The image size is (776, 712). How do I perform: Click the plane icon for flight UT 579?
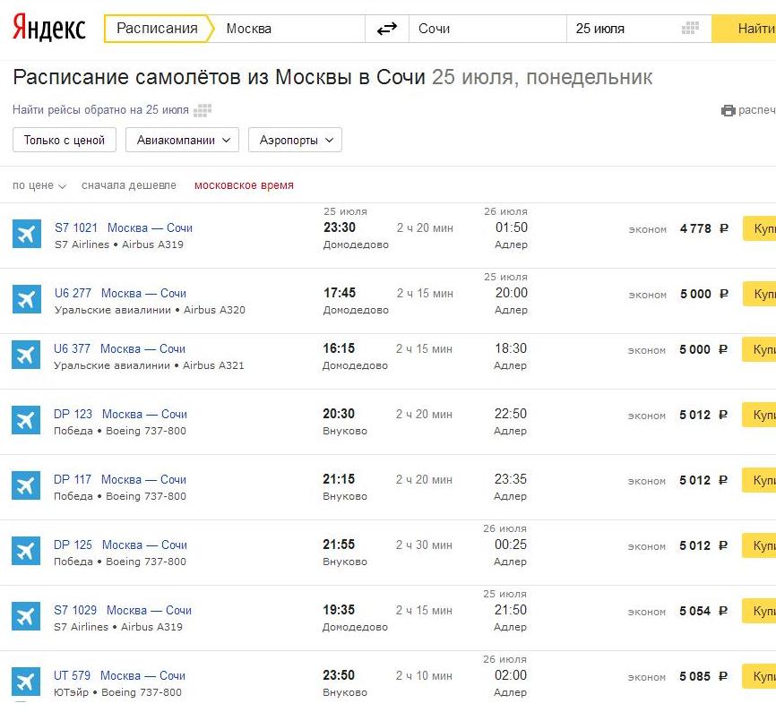27,682
